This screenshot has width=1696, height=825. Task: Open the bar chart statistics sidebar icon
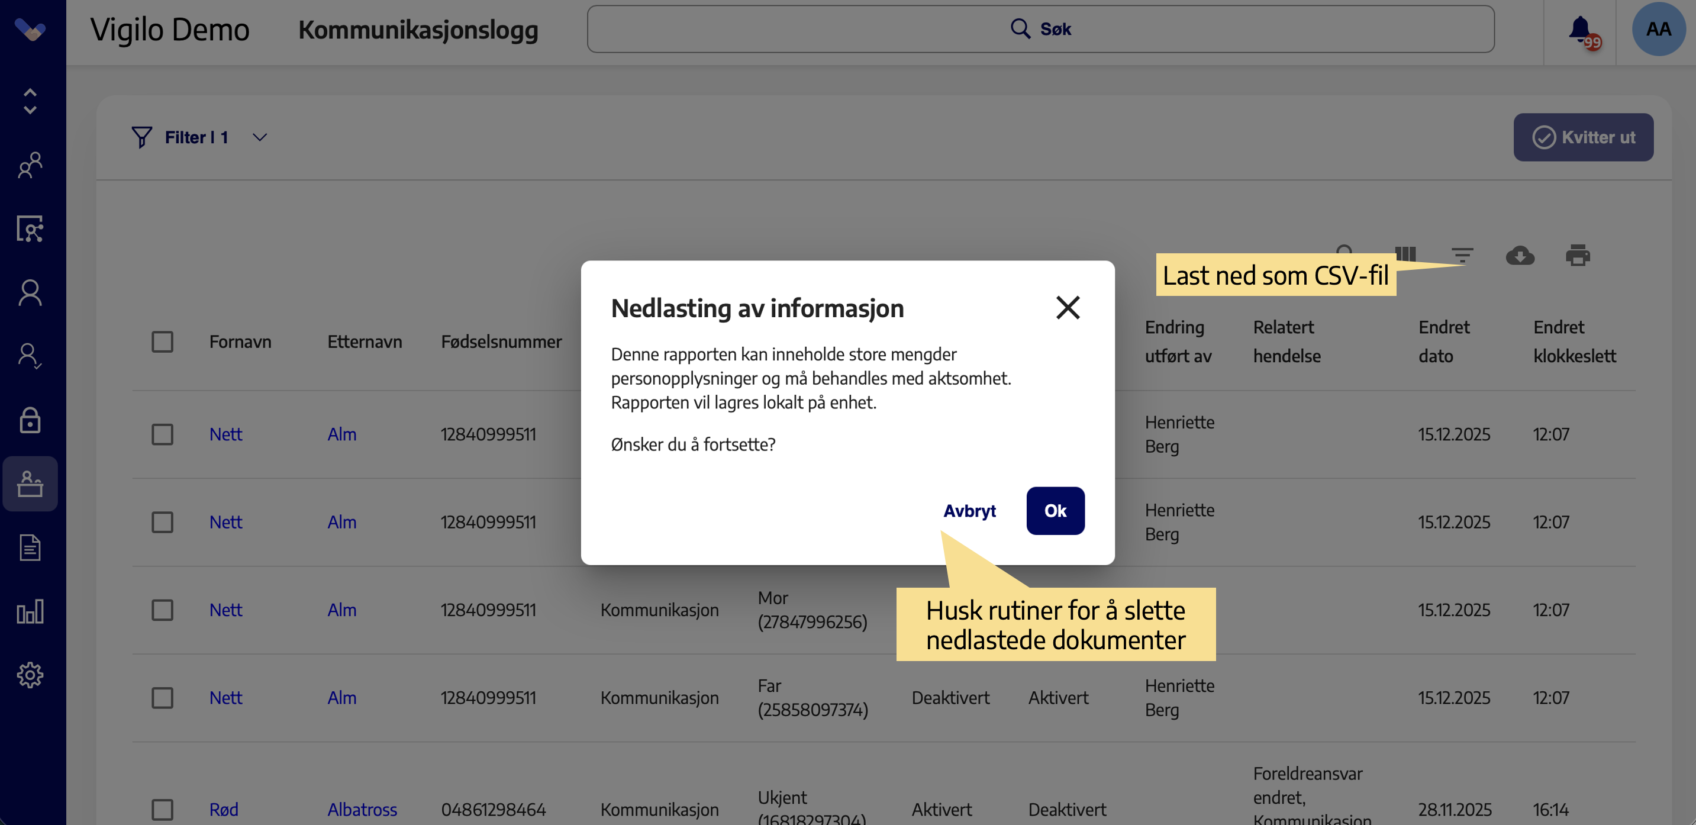click(30, 611)
